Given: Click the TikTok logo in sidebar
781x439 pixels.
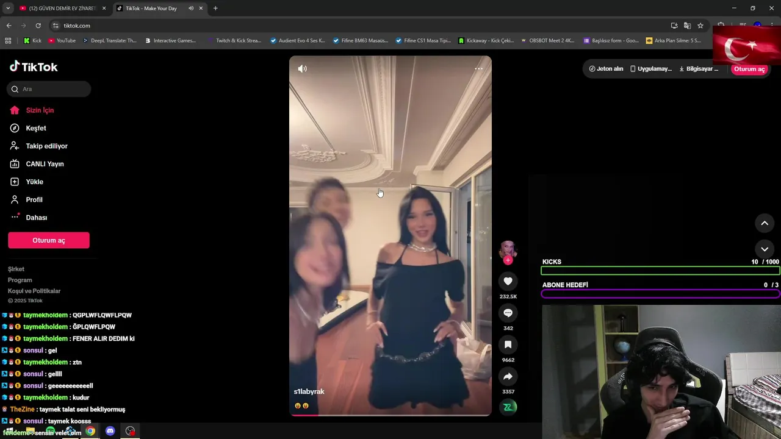Looking at the screenshot, I should (x=34, y=67).
